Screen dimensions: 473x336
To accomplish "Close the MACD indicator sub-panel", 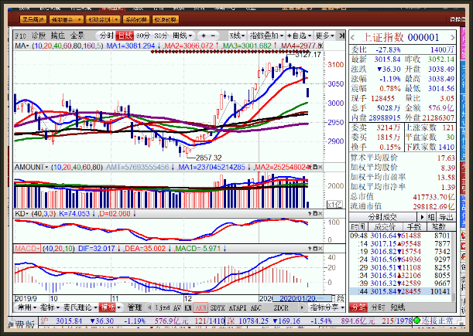I will [x=320, y=249].
